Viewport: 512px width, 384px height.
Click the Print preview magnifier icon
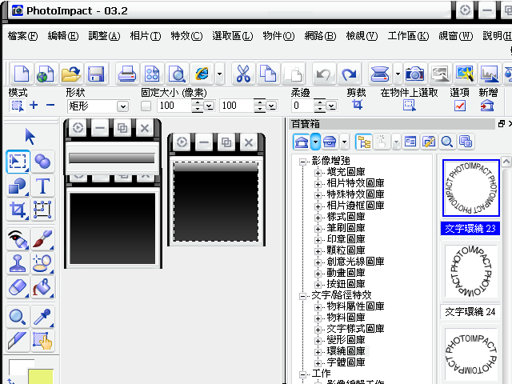pos(178,74)
